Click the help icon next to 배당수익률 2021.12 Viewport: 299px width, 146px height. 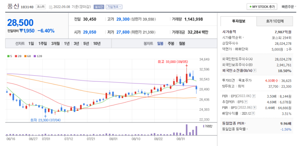pos(253,114)
